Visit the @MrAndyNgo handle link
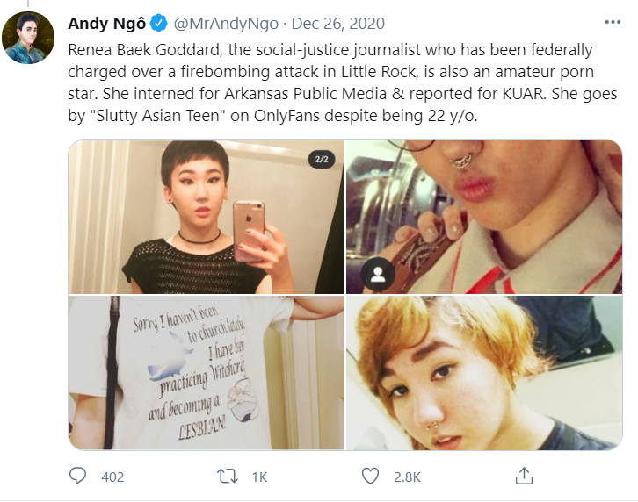638x502 pixels. click(x=226, y=24)
